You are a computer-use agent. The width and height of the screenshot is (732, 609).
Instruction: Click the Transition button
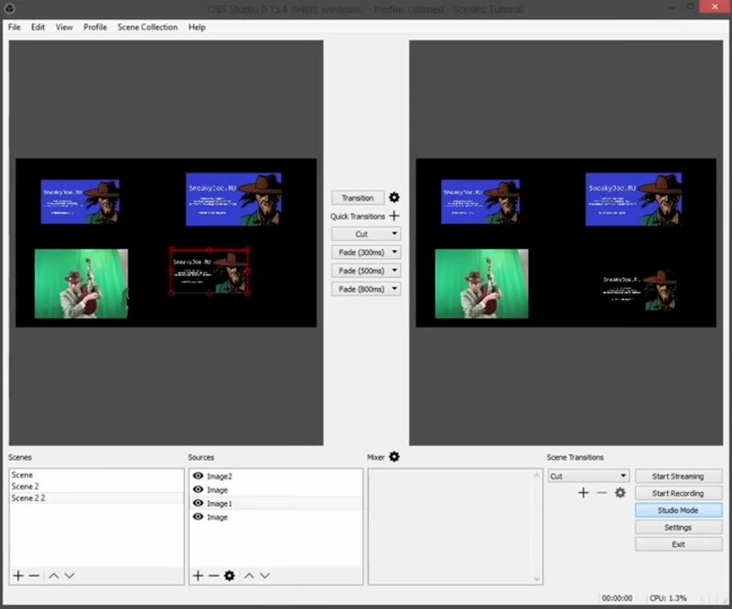pyautogui.click(x=358, y=198)
